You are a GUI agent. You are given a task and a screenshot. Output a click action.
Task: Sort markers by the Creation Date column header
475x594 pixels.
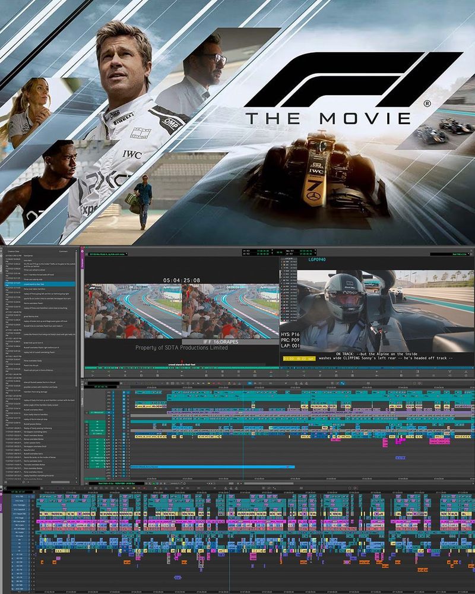(13, 251)
